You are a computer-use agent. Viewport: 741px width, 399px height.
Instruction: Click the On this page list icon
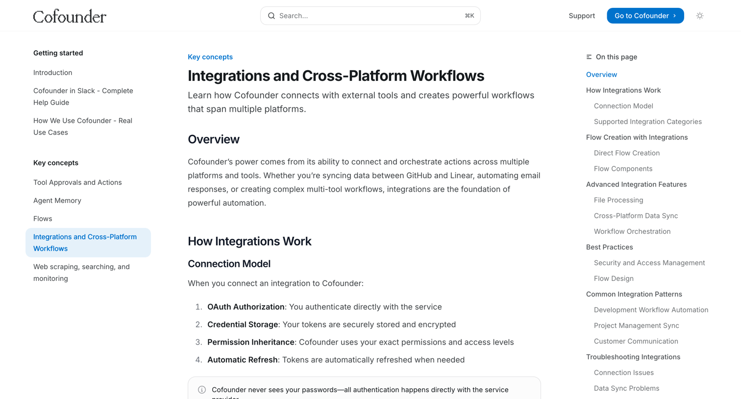point(589,57)
